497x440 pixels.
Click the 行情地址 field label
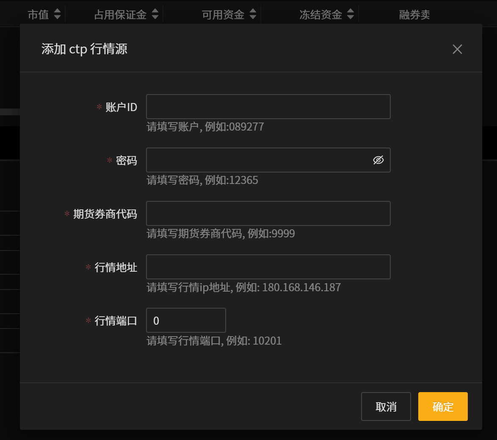pyautogui.click(x=116, y=267)
